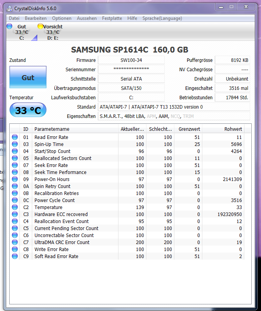Click the raw value 2141309

click(232, 179)
